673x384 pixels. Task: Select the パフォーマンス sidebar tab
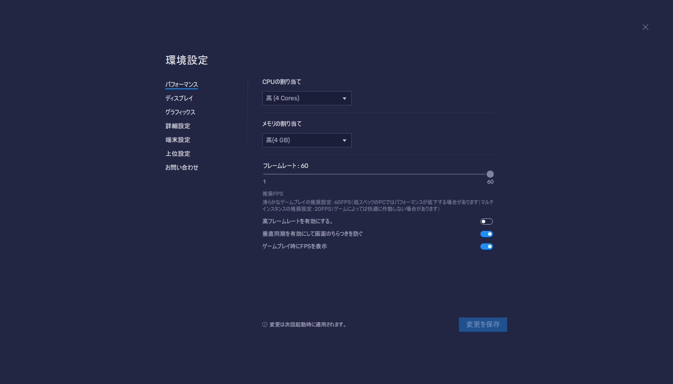click(x=181, y=84)
